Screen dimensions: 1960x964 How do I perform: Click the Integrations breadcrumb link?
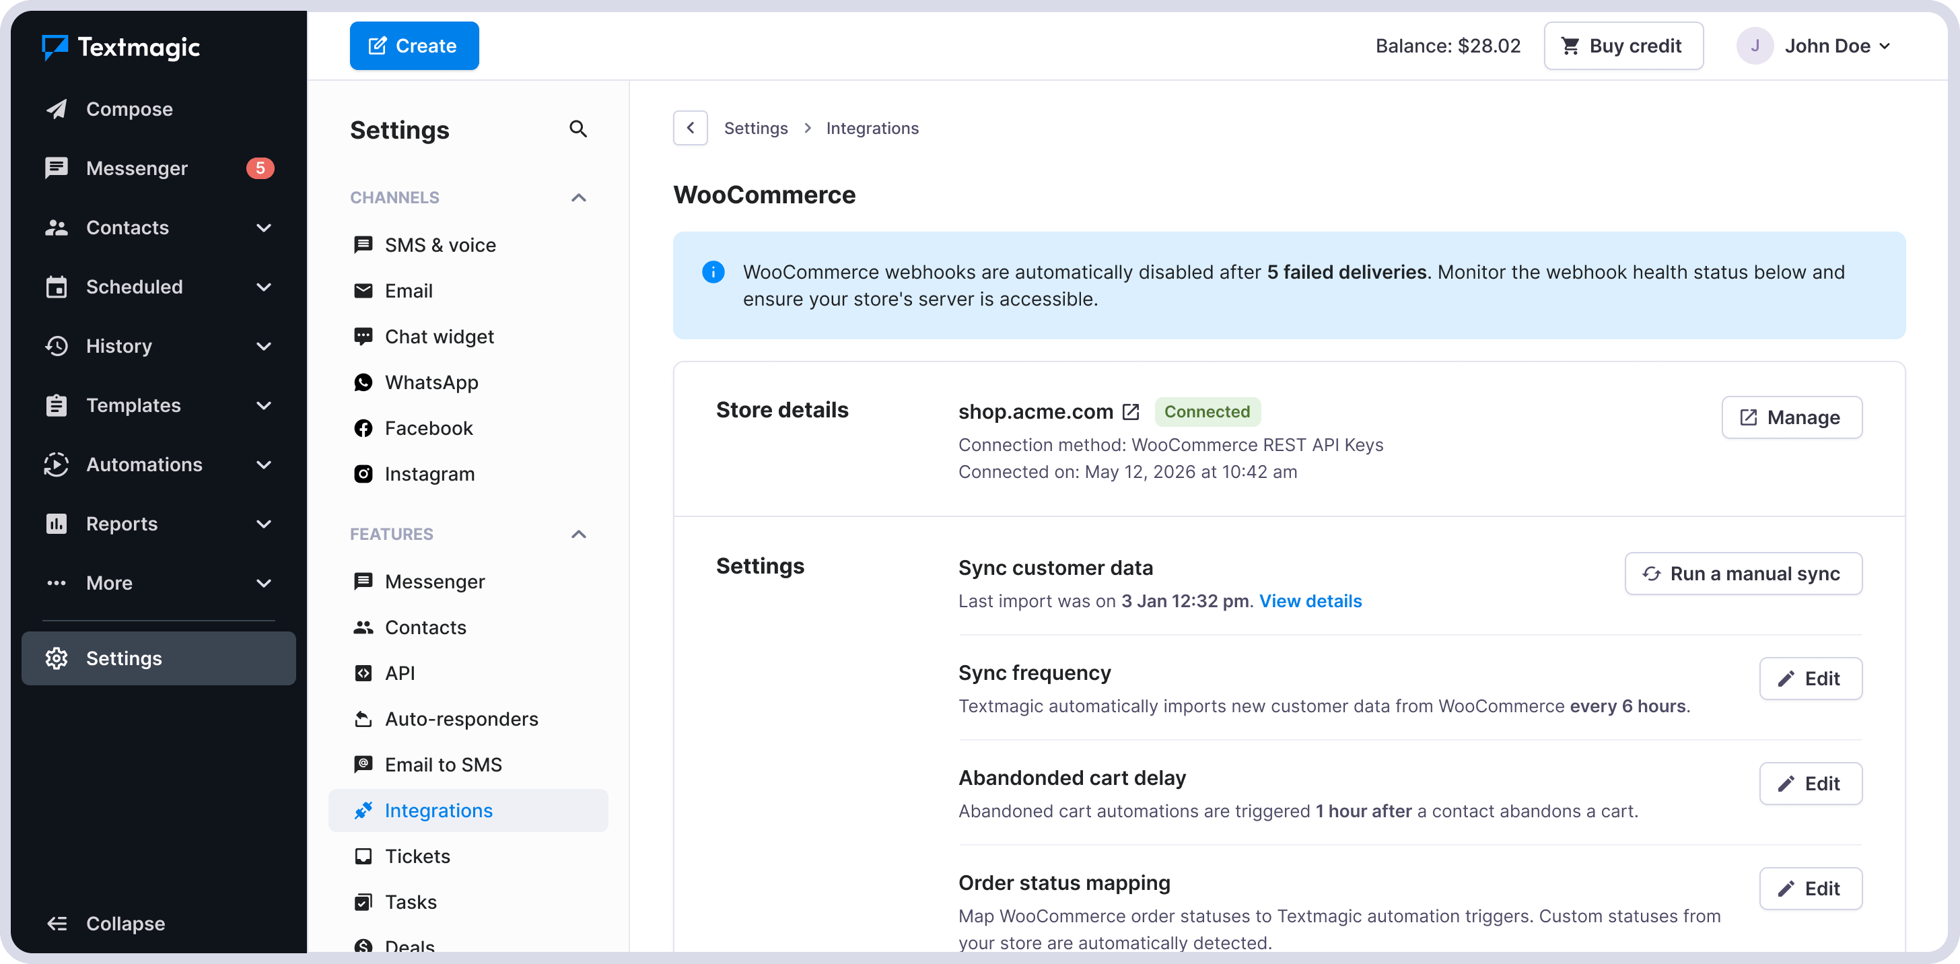point(872,128)
